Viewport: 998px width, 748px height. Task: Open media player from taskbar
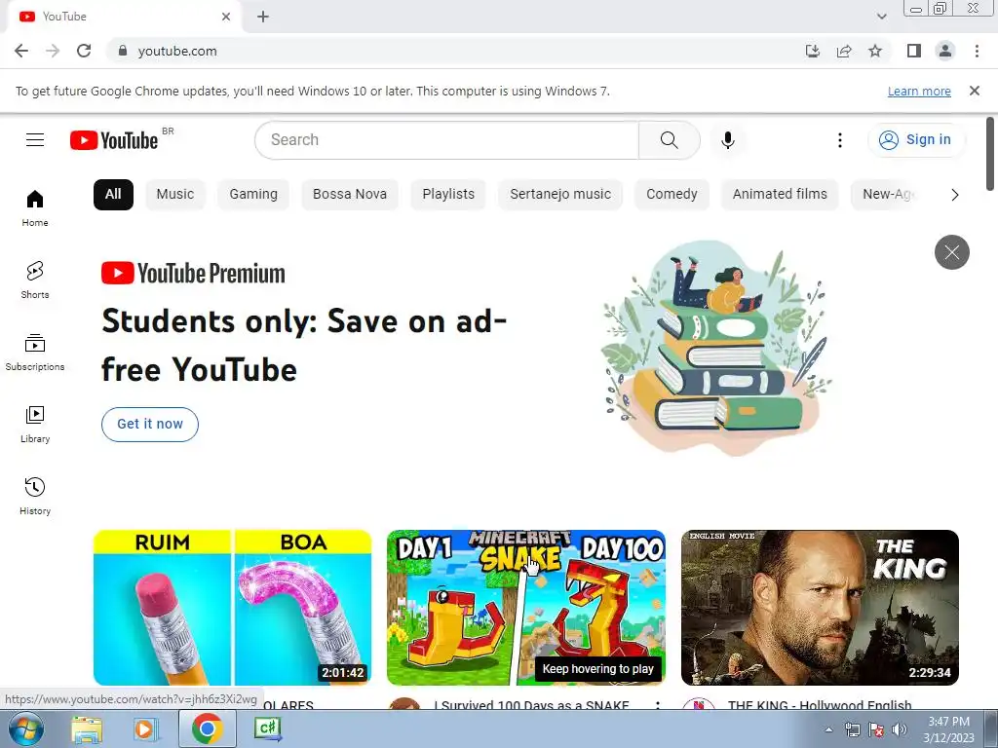(145, 729)
